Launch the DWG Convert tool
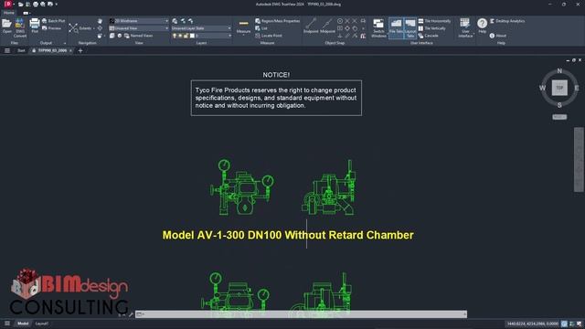 click(x=20, y=27)
